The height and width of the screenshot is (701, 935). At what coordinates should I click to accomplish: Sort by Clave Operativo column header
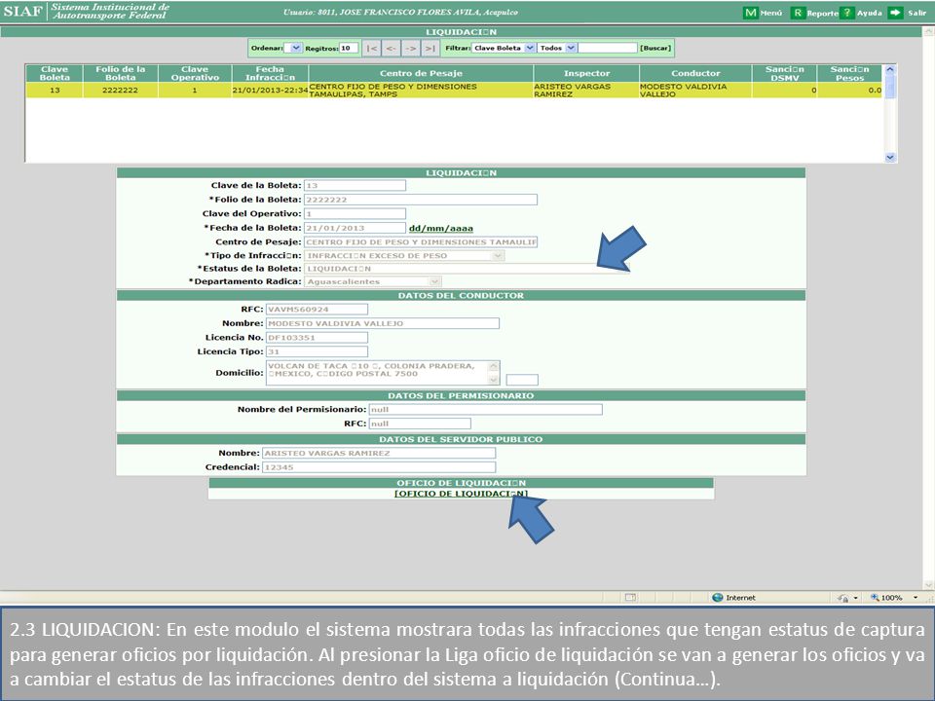(195, 73)
